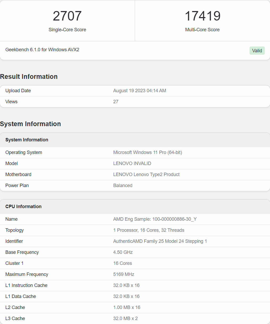Click the System Information table header
270x324 pixels.
[x=27, y=140]
